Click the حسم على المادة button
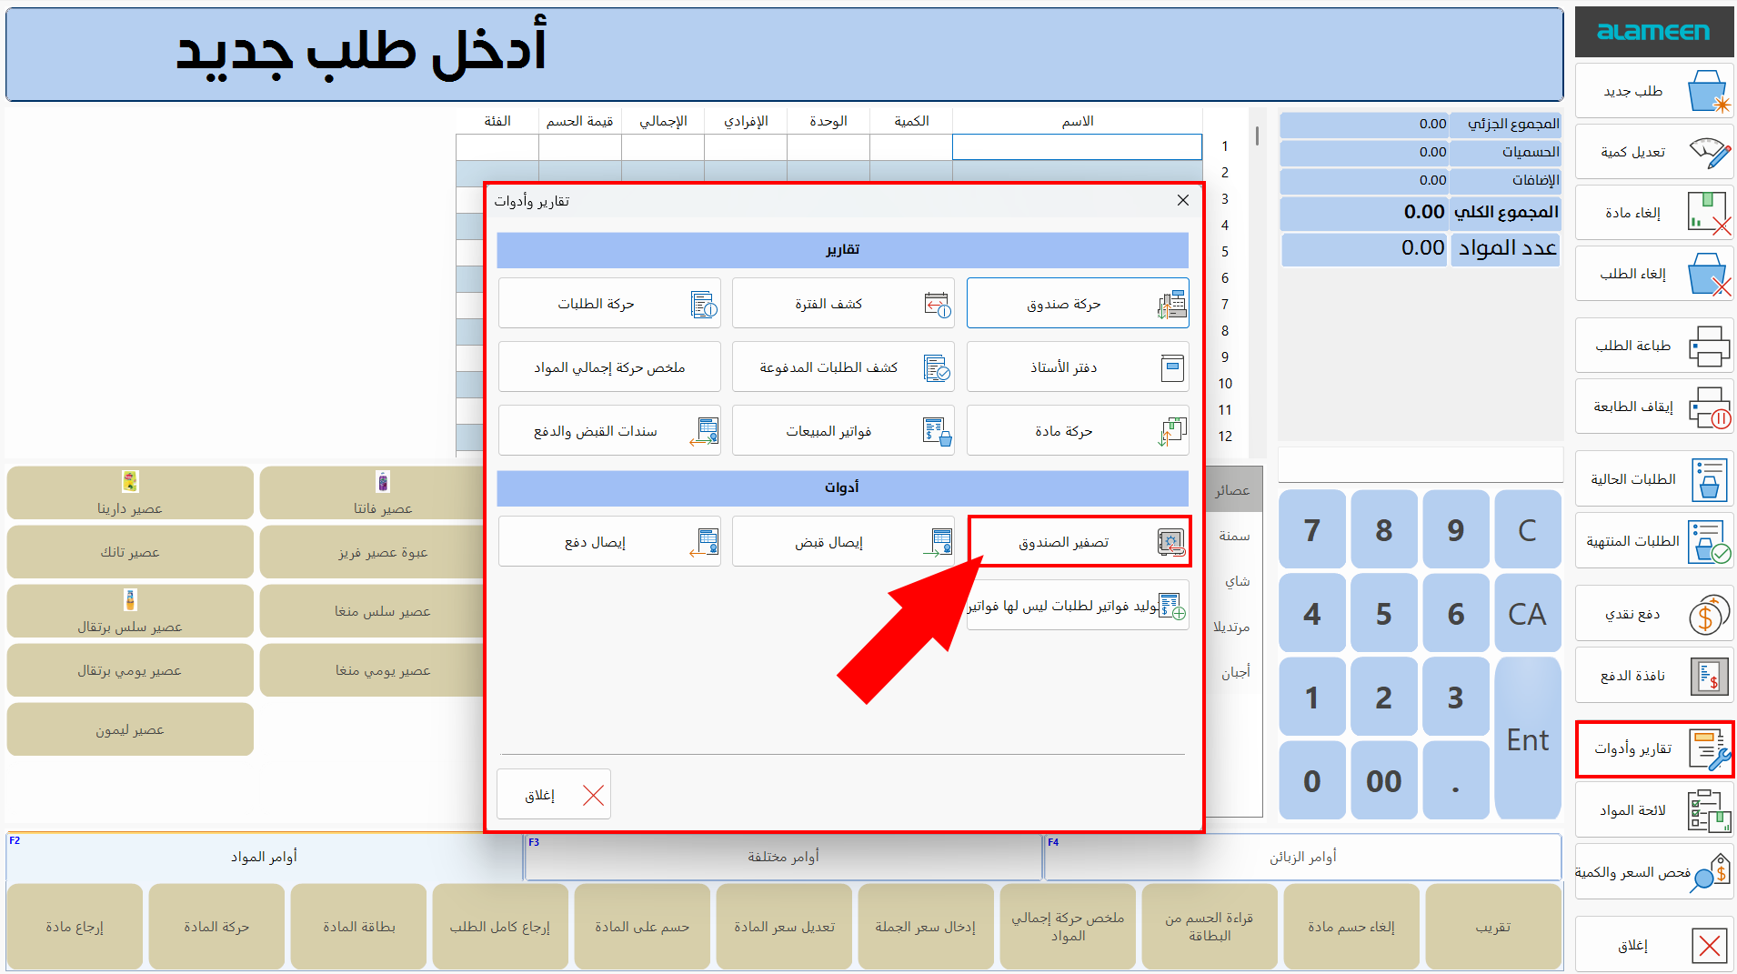 (642, 927)
